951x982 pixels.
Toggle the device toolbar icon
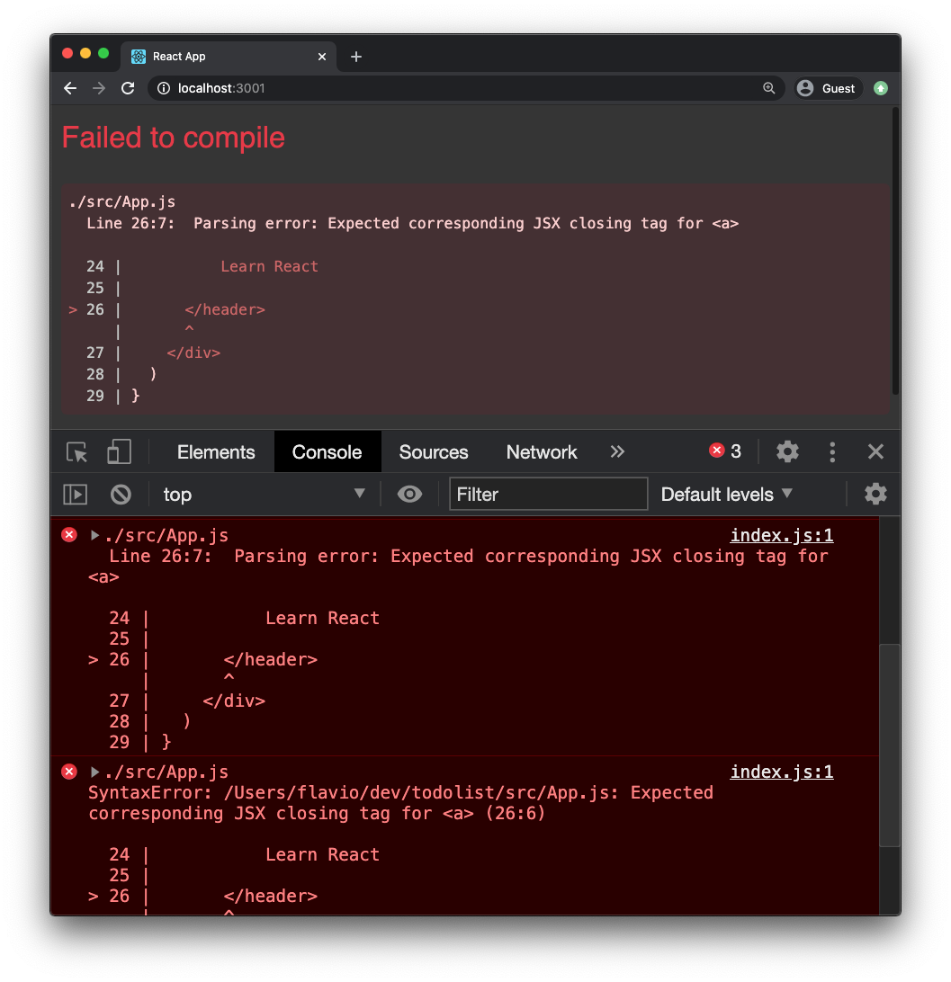click(x=118, y=451)
